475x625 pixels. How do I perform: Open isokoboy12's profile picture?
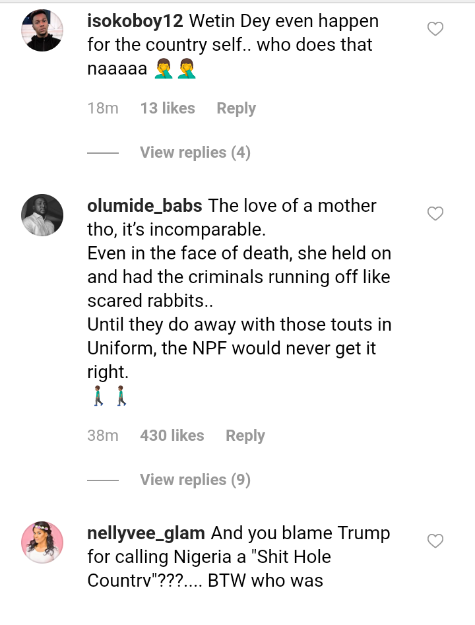(43, 30)
